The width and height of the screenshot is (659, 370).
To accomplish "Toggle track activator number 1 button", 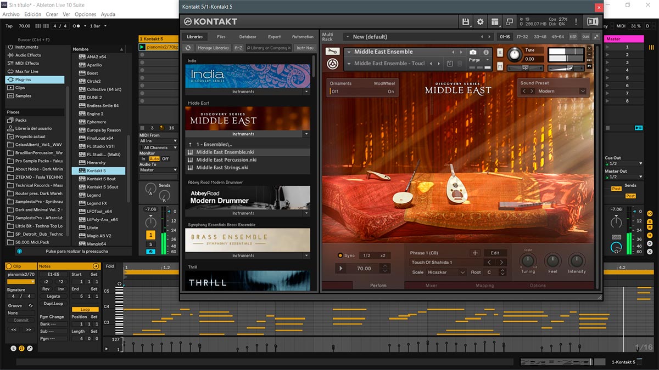I will [x=150, y=235].
